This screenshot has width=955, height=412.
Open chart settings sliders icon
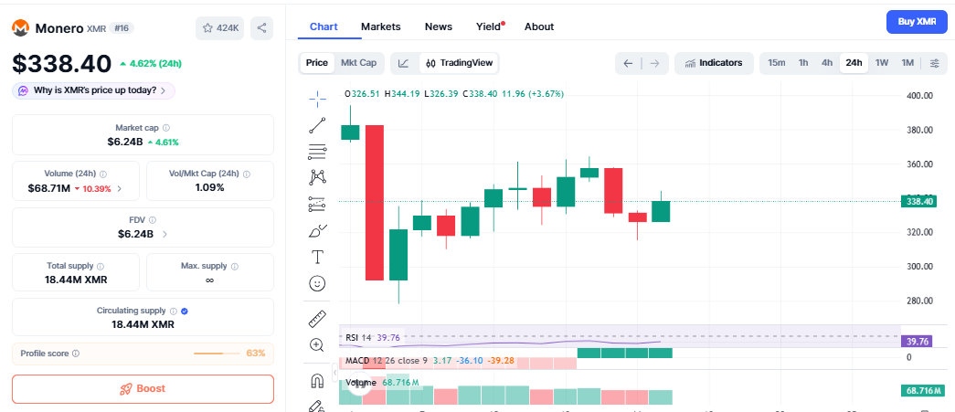coord(934,63)
